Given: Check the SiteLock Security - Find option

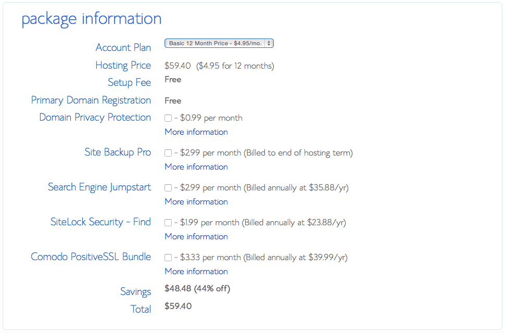Looking at the screenshot, I should pos(168,223).
